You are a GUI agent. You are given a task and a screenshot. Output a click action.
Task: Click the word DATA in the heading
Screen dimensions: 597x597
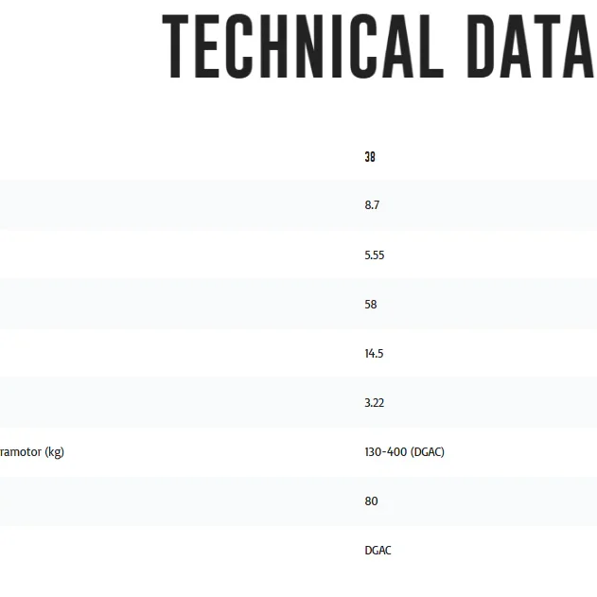[x=531, y=46]
